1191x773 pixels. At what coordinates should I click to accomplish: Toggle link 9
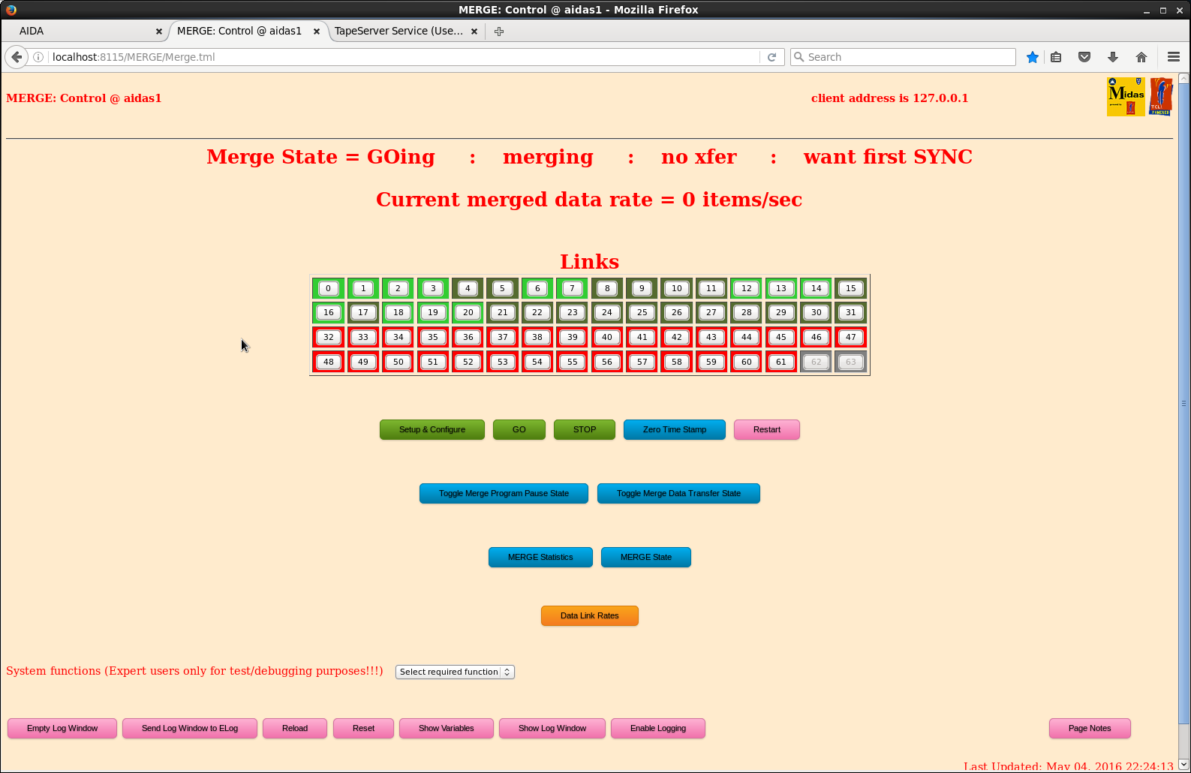642,288
